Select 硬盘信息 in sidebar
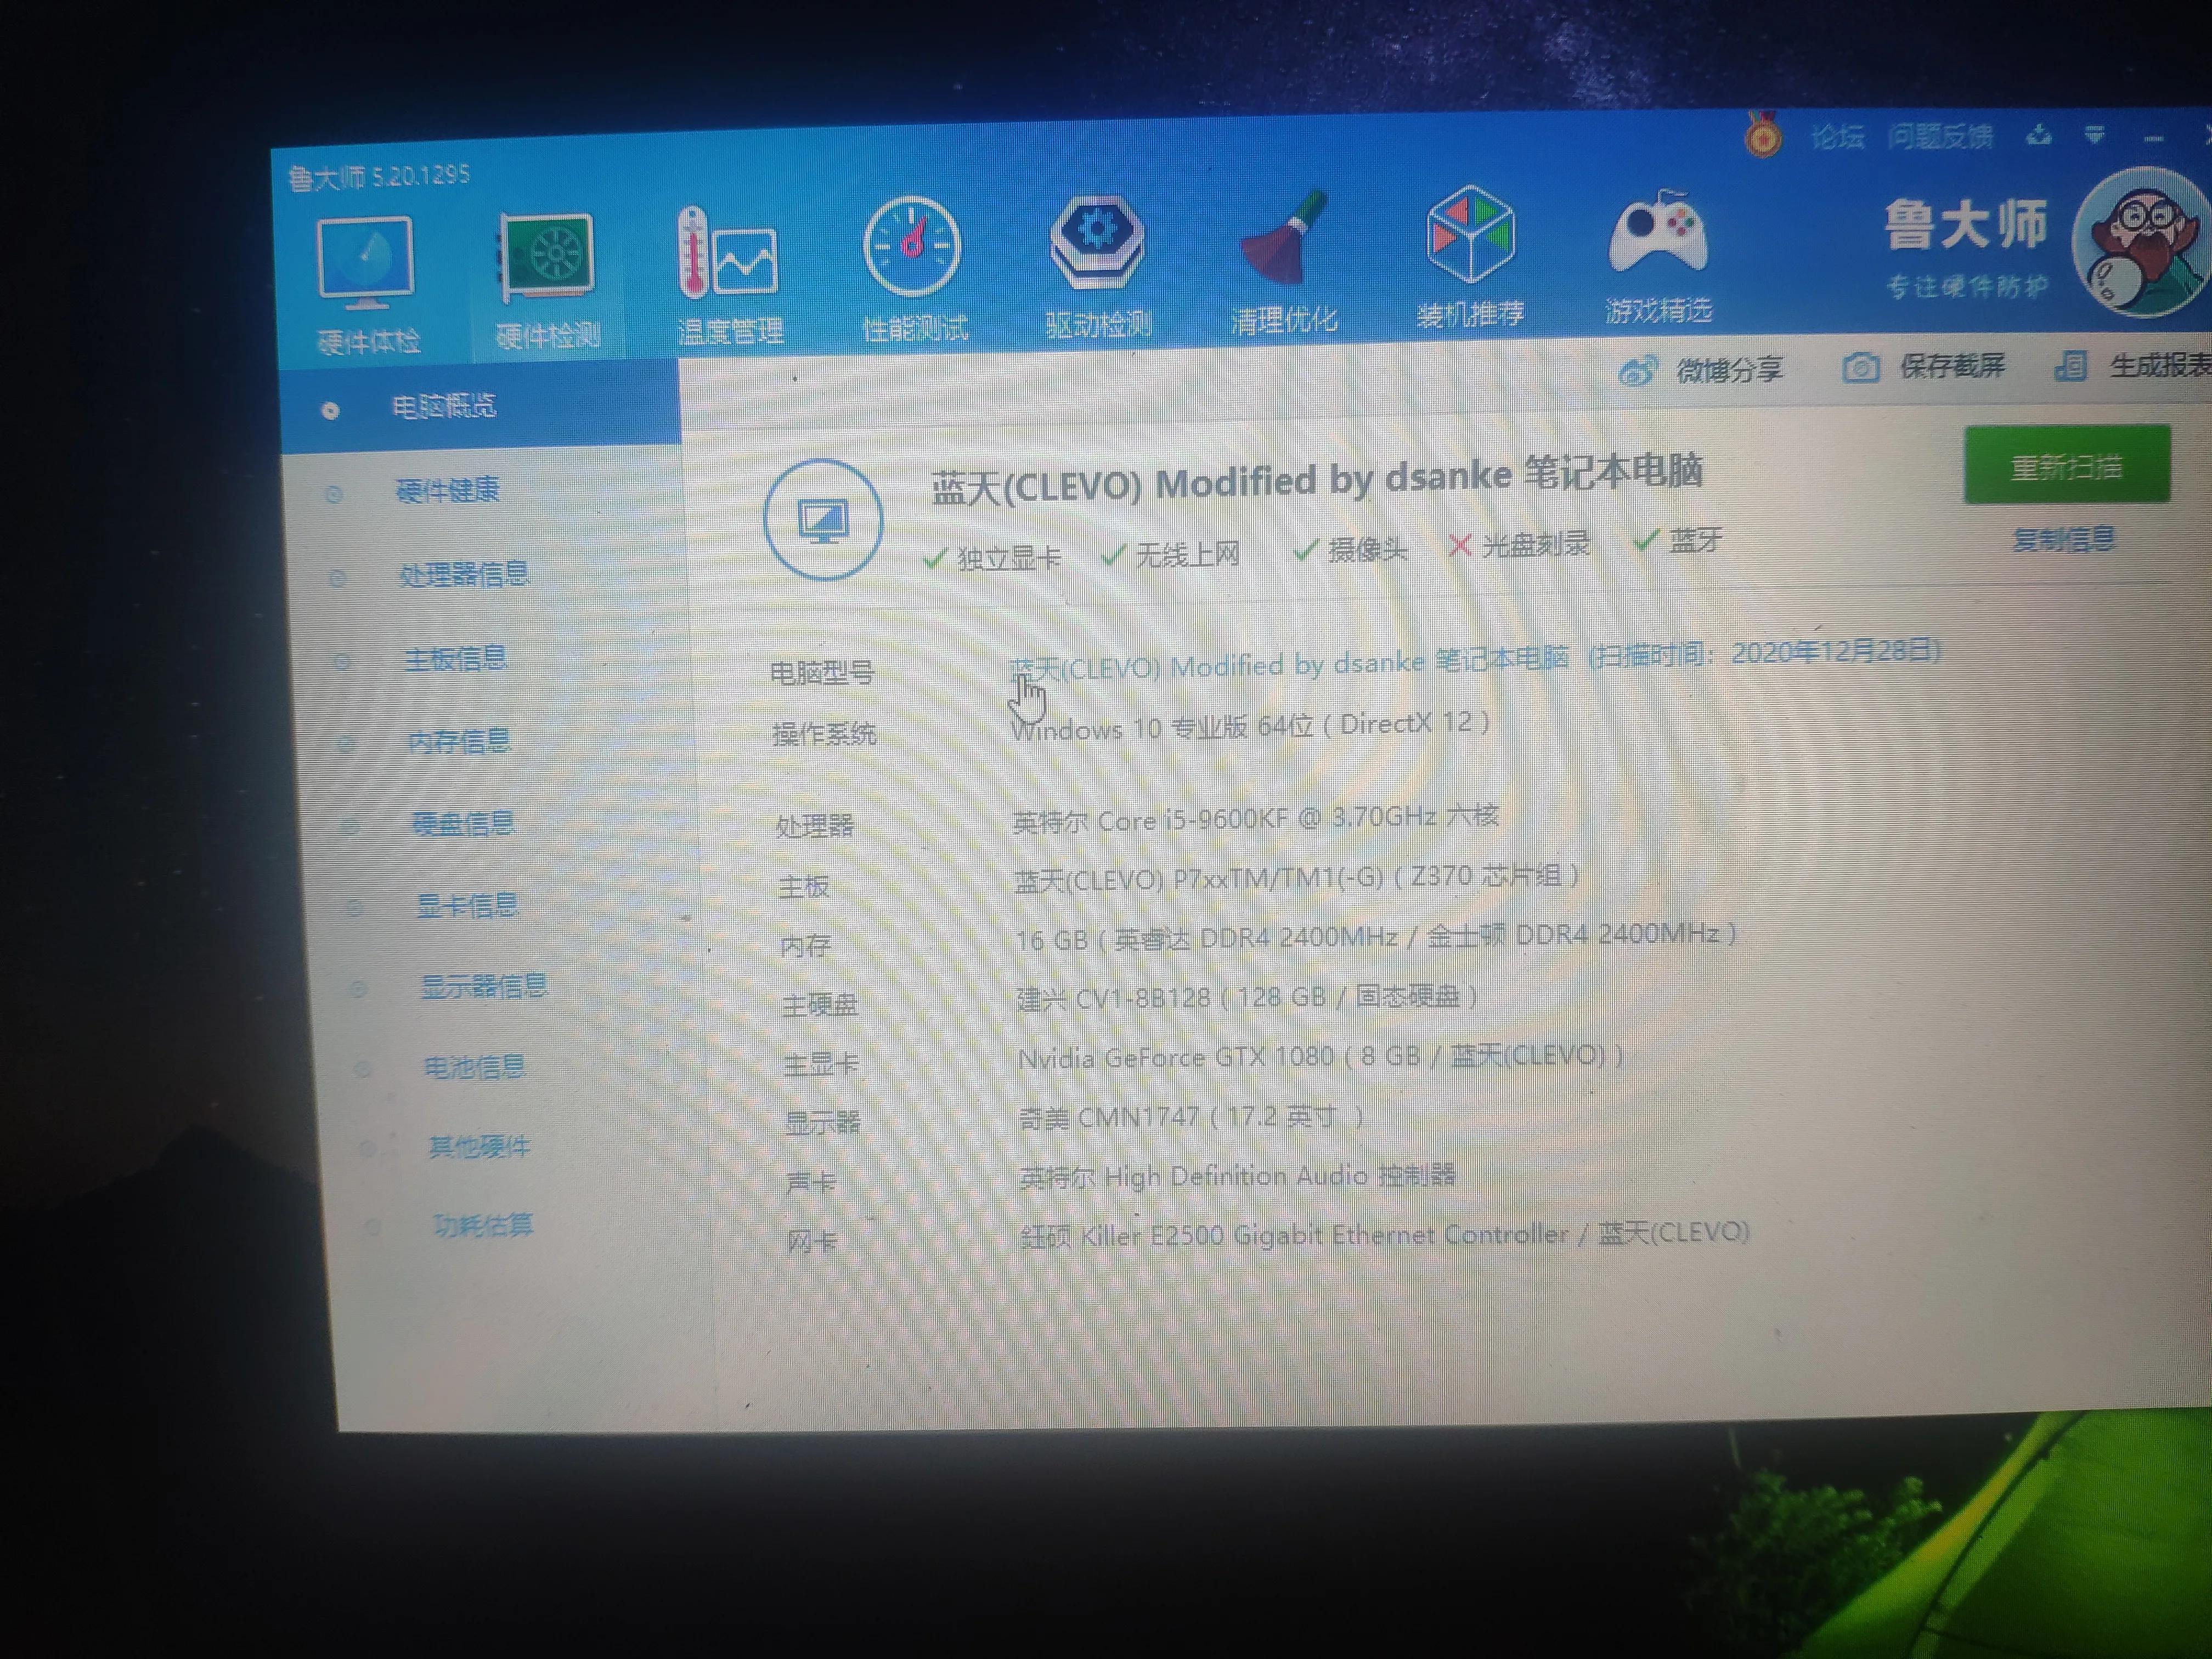This screenshot has height=1659, width=2212. click(x=463, y=824)
